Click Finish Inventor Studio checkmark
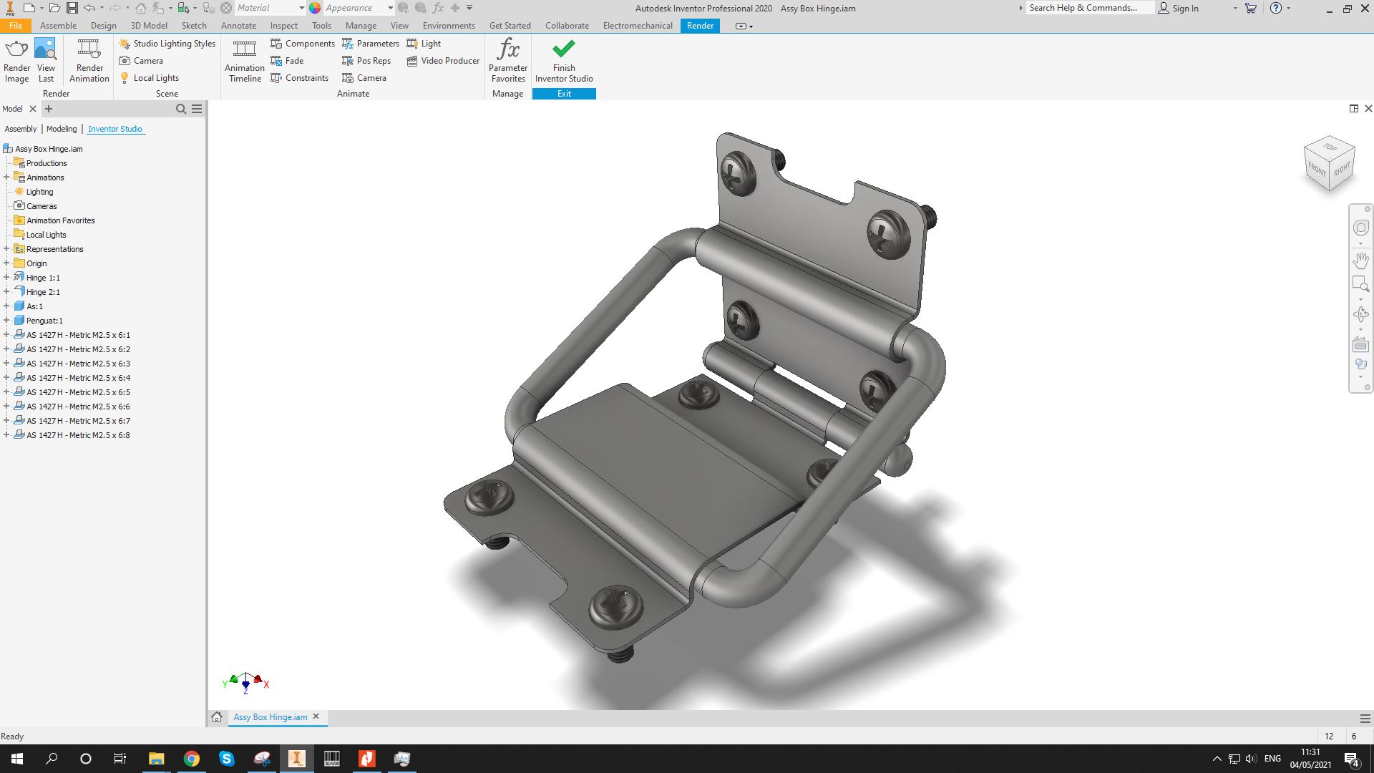This screenshot has height=773, width=1374. [x=563, y=49]
